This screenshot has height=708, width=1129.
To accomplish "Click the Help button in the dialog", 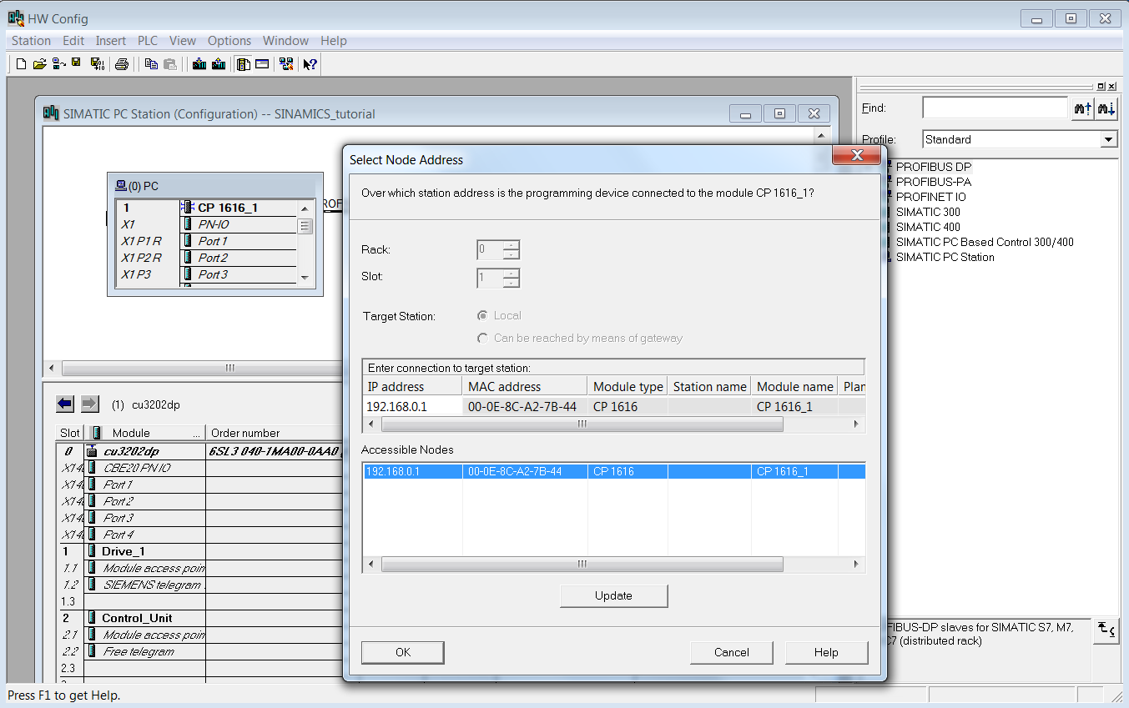I will (826, 652).
